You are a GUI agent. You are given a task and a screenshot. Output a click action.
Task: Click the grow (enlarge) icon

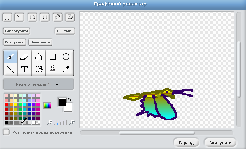pyautogui.click(x=7, y=17)
